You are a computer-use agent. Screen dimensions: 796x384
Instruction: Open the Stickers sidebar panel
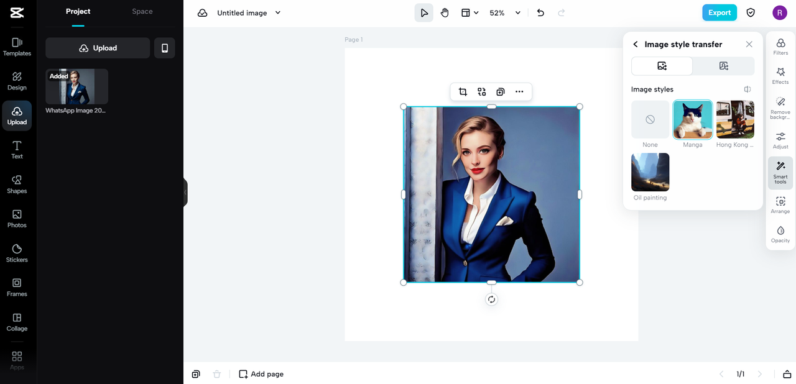pos(17,253)
